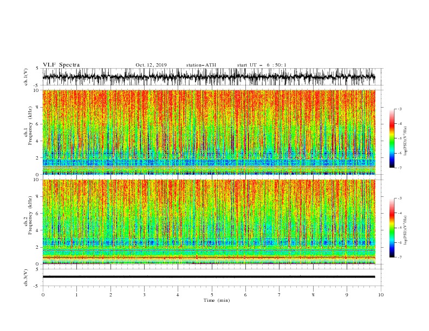Click the "VLF Spectra" title text
Viewport: 429px width, 331px height.
click(61, 65)
